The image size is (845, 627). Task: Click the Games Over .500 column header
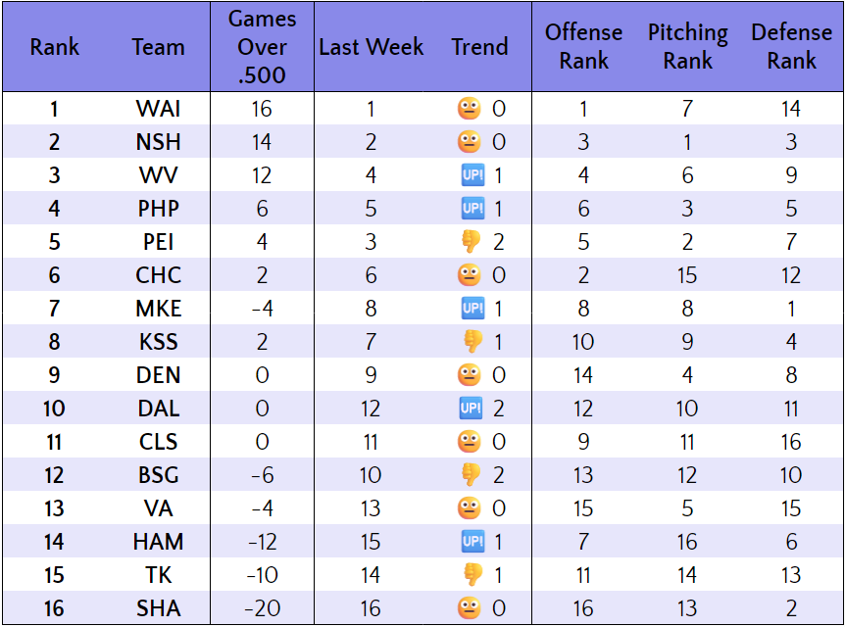click(x=262, y=47)
